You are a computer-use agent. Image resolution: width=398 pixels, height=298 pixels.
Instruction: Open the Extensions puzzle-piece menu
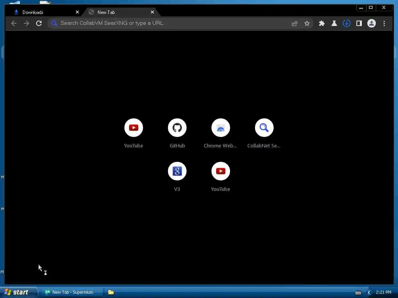click(x=321, y=23)
